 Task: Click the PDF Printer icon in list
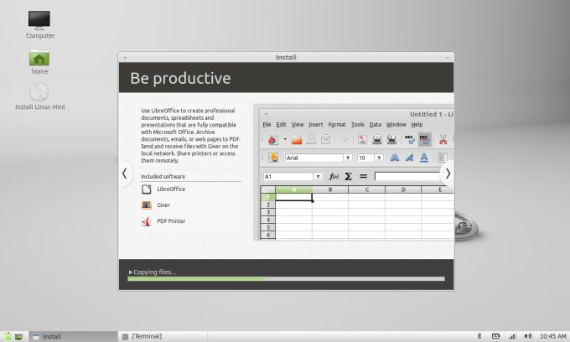pos(146,221)
